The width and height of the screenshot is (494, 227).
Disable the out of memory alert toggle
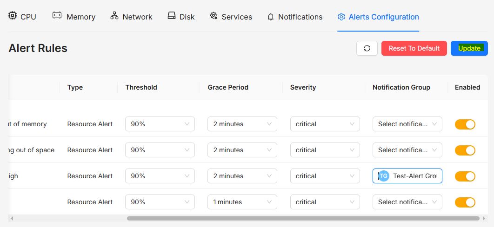[x=465, y=124]
